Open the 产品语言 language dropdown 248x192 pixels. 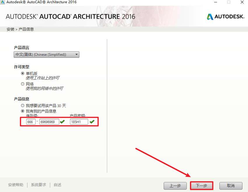[47, 55]
